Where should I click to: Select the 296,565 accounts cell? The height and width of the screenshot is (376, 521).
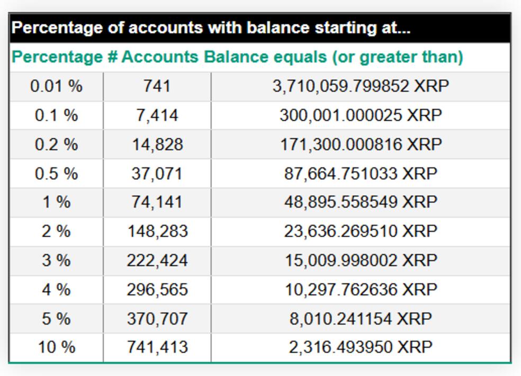(157, 290)
